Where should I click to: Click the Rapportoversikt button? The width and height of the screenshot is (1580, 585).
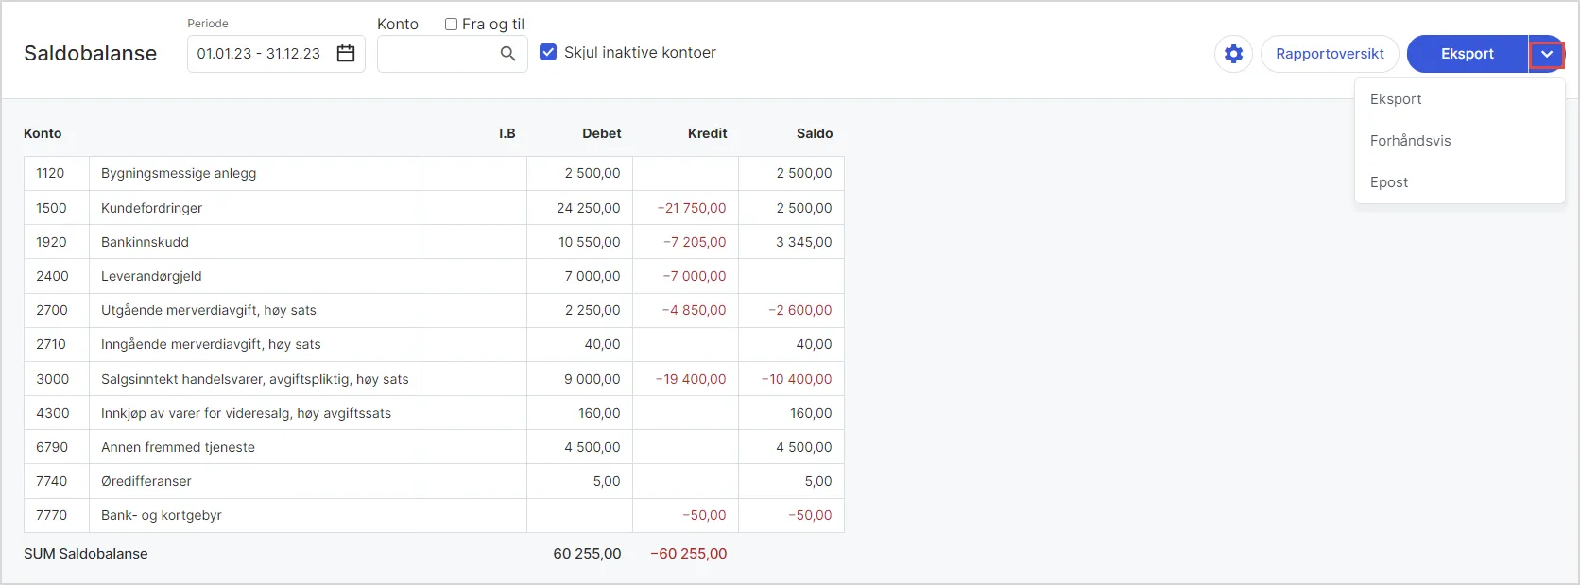[x=1330, y=54]
